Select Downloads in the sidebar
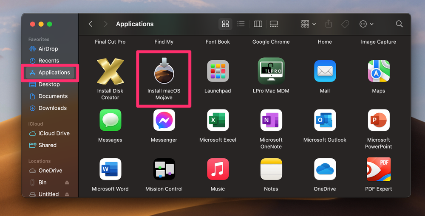 pos(52,108)
